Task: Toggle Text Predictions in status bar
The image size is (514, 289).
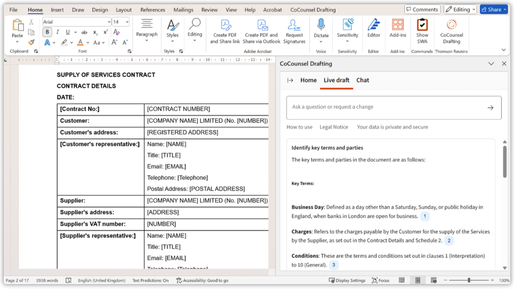Action: pos(151,280)
